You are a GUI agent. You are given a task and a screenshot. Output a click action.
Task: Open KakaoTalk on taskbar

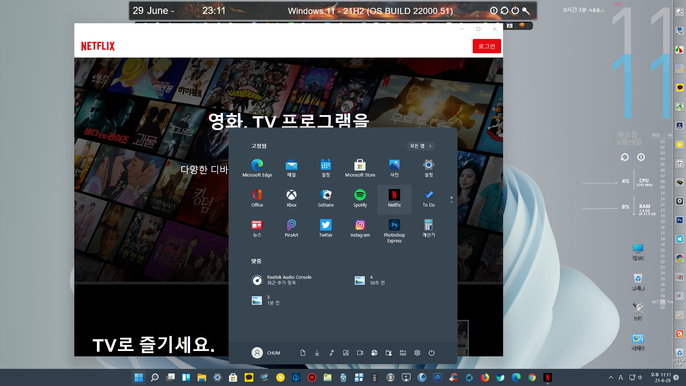[249, 377]
